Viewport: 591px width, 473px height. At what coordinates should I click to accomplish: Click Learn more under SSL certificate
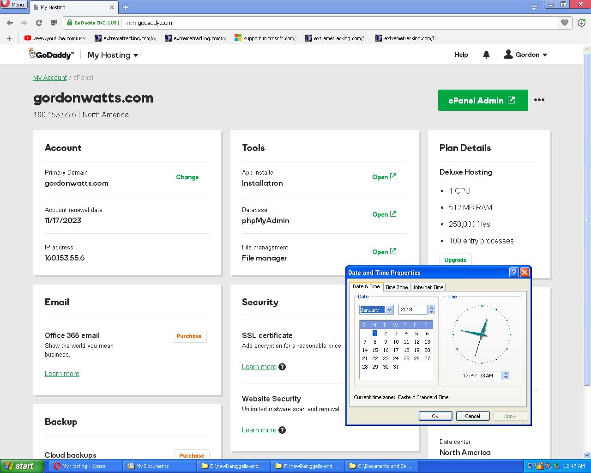point(259,367)
